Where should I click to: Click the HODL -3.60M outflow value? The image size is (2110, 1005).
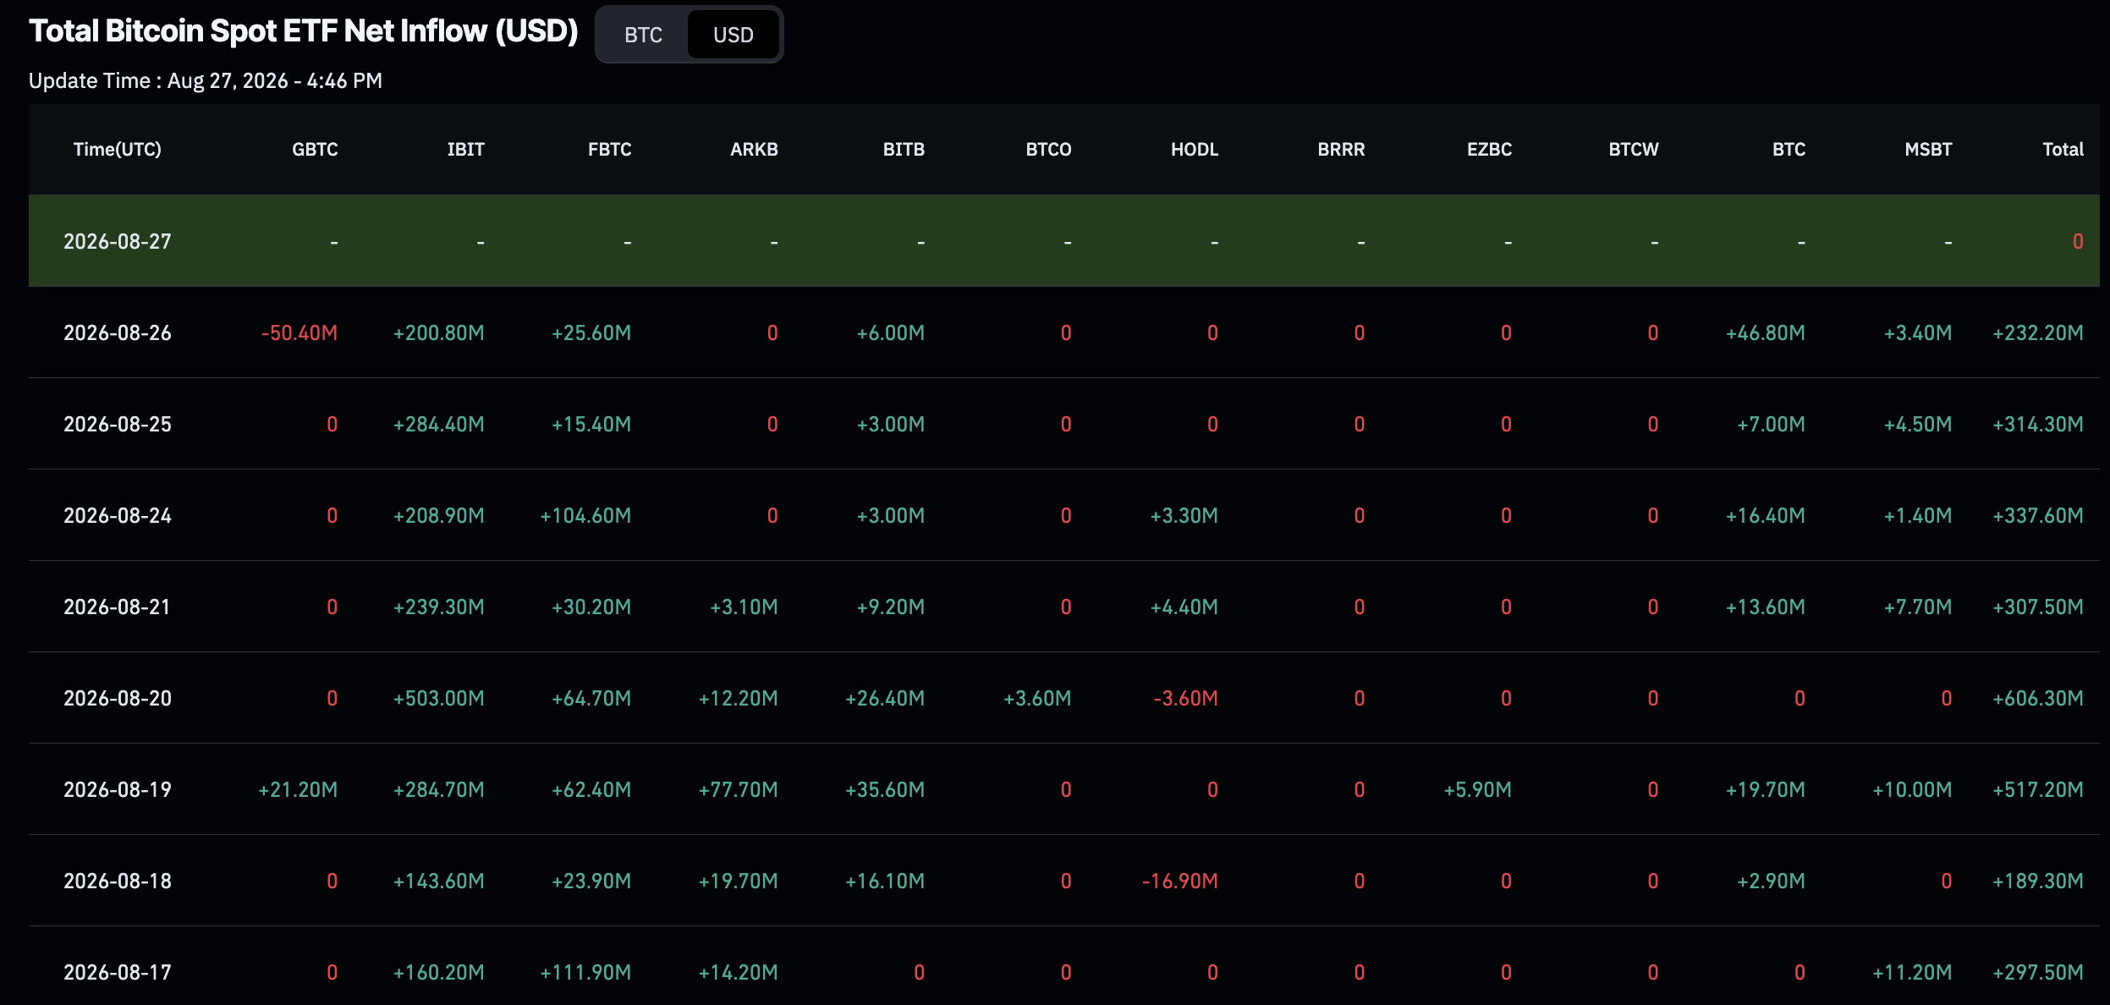pyautogui.click(x=1186, y=699)
